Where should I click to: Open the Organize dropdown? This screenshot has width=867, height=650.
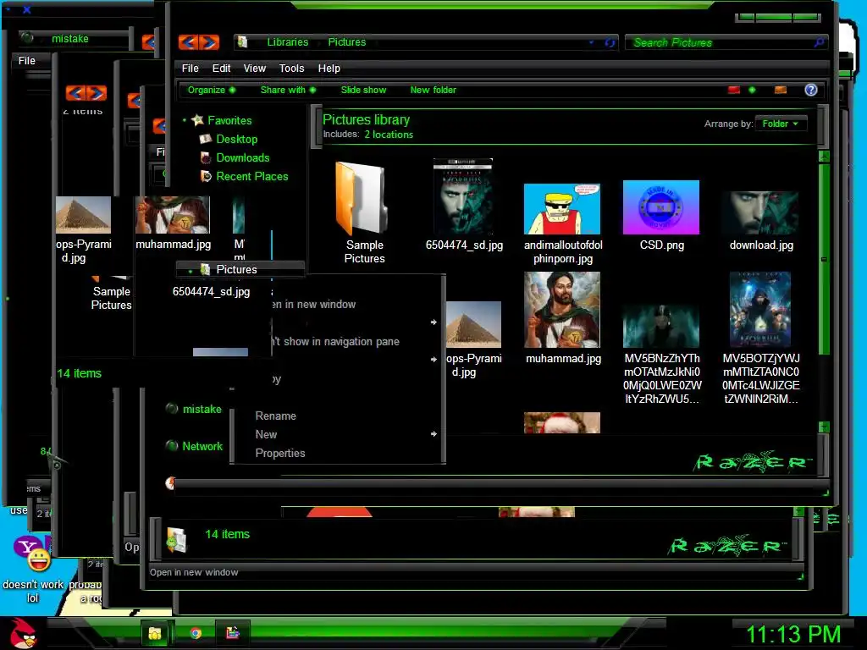(211, 90)
